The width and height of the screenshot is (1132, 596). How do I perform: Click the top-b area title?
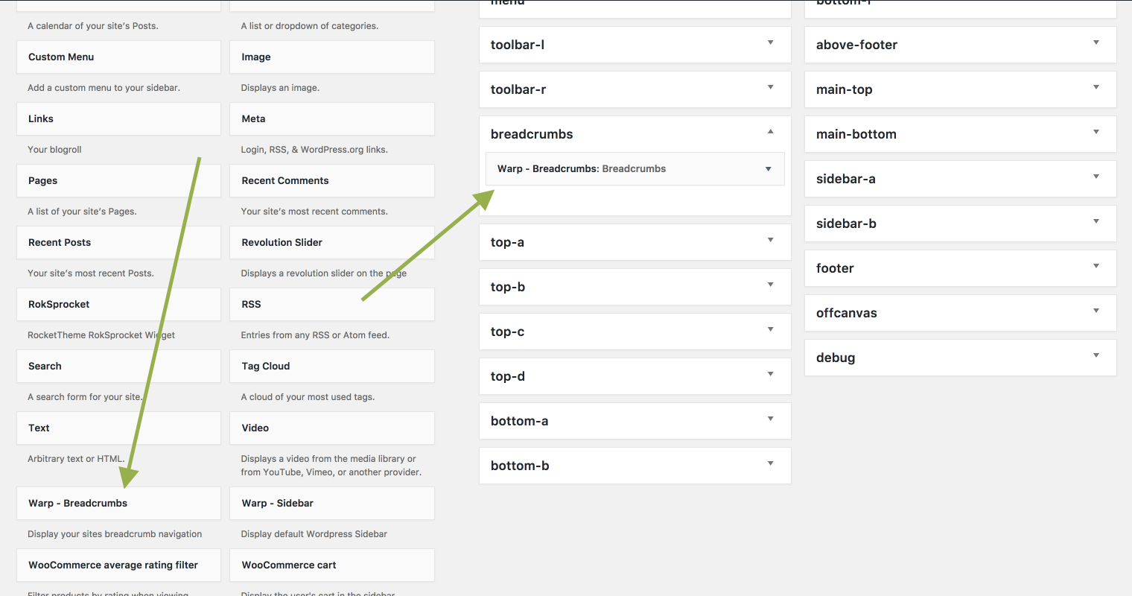point(508,287)
